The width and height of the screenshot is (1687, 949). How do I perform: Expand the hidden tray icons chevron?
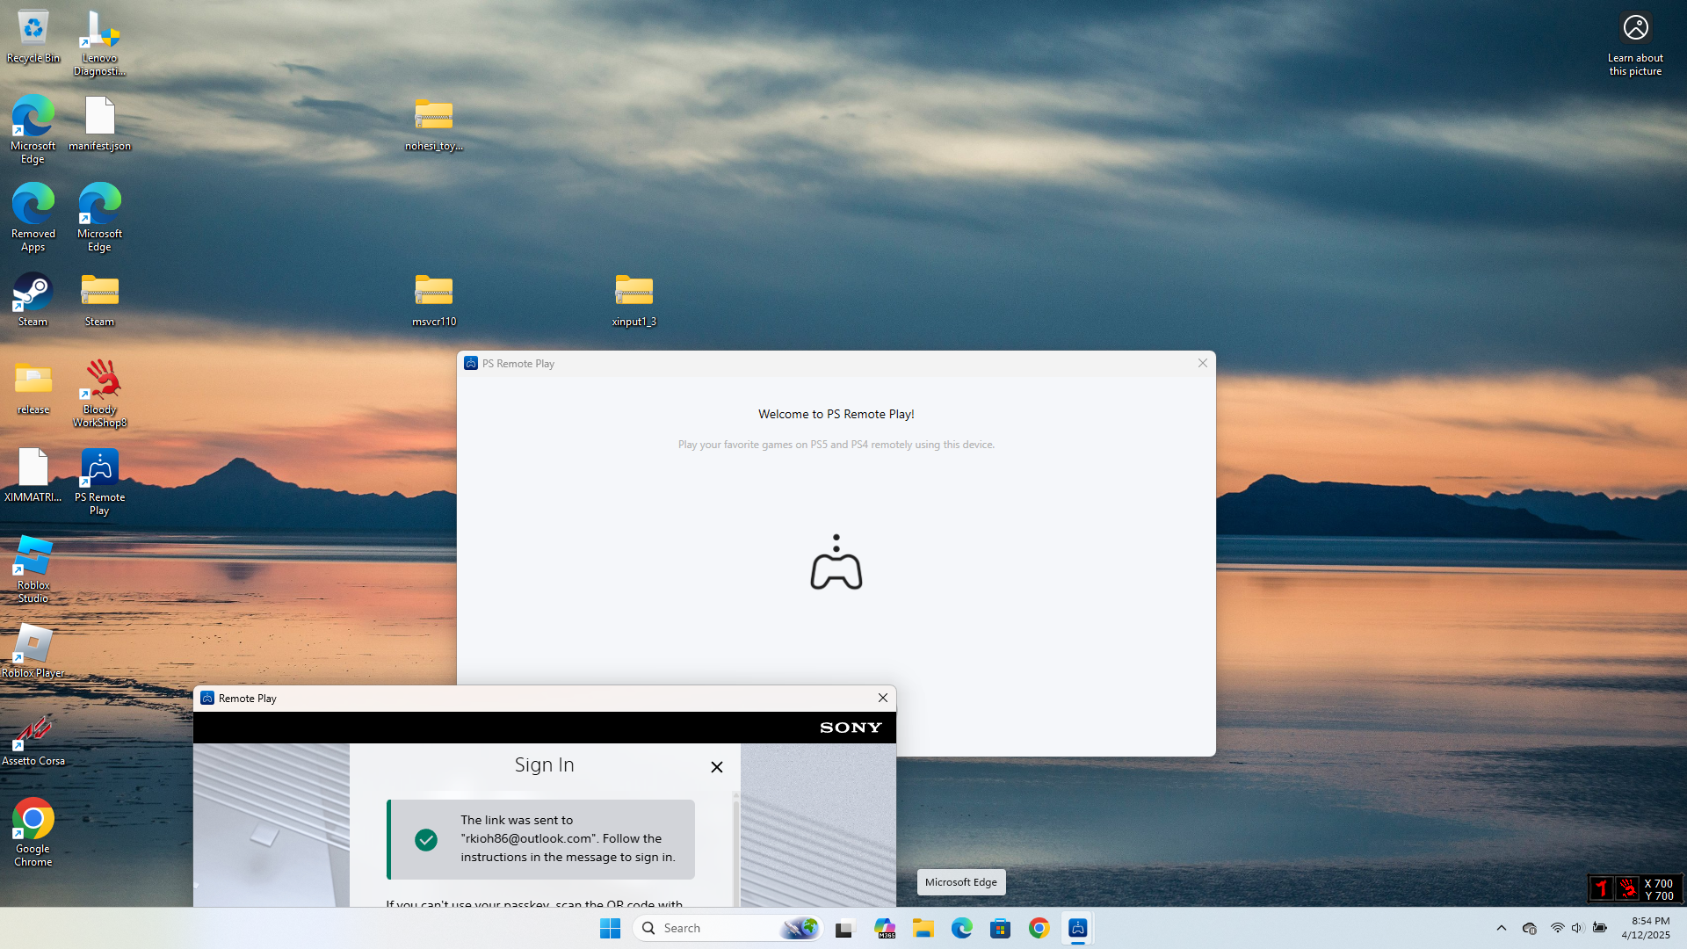(x=1502, y=928)
